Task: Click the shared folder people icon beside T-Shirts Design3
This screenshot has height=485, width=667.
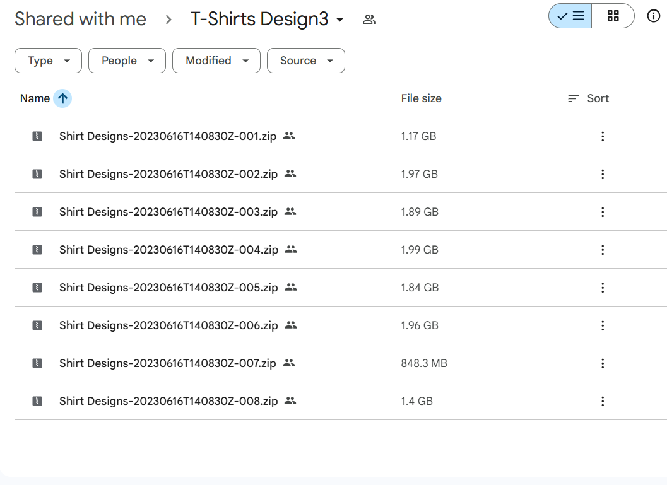Action: 369,19
